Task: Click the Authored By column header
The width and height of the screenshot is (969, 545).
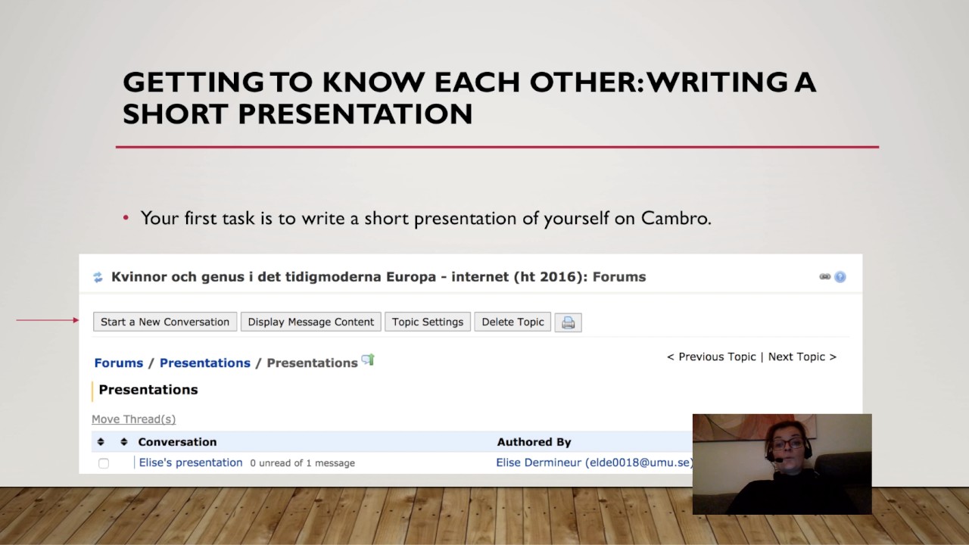Action: click(534, 442)
